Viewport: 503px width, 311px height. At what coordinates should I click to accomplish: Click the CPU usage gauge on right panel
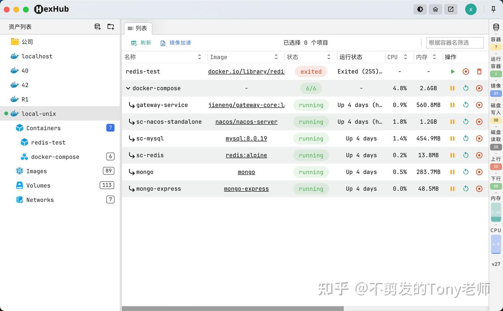click(496, 244)
